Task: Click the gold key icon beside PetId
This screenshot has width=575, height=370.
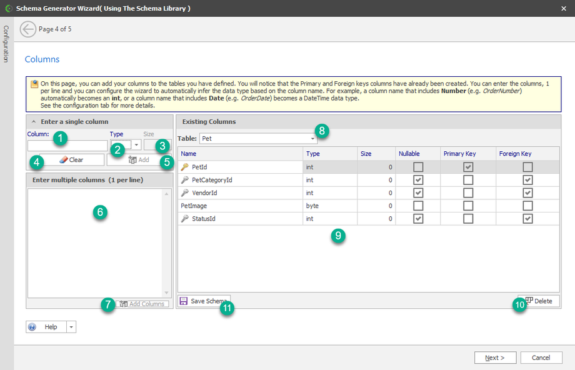Action: click(184, 167)
